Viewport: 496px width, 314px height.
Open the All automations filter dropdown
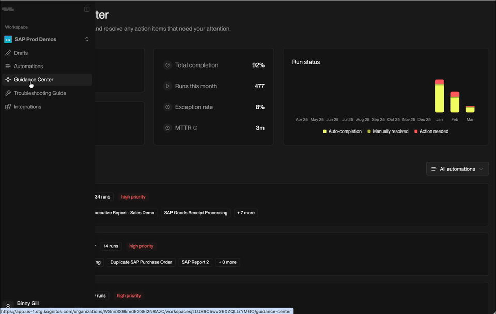[x=457, y=169]
